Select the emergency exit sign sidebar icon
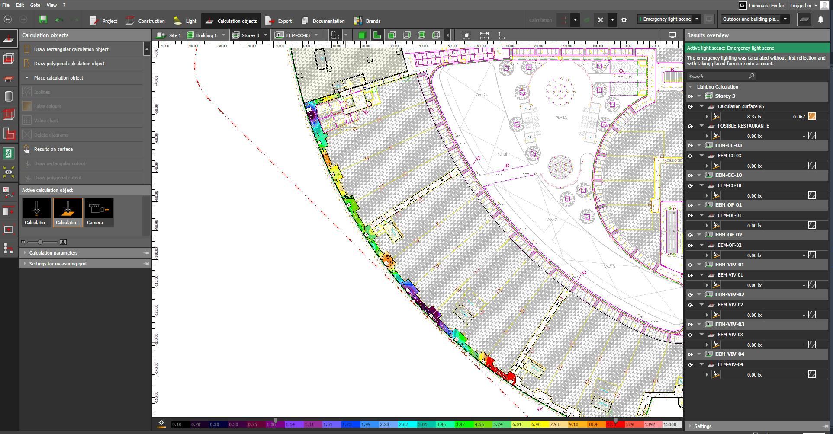Image resolution: width=833 pixels, height=434 pixels. pos(8,153)
